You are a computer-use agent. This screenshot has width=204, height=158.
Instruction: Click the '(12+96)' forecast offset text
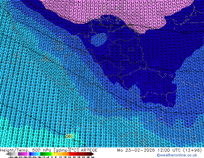pos(192,150)
